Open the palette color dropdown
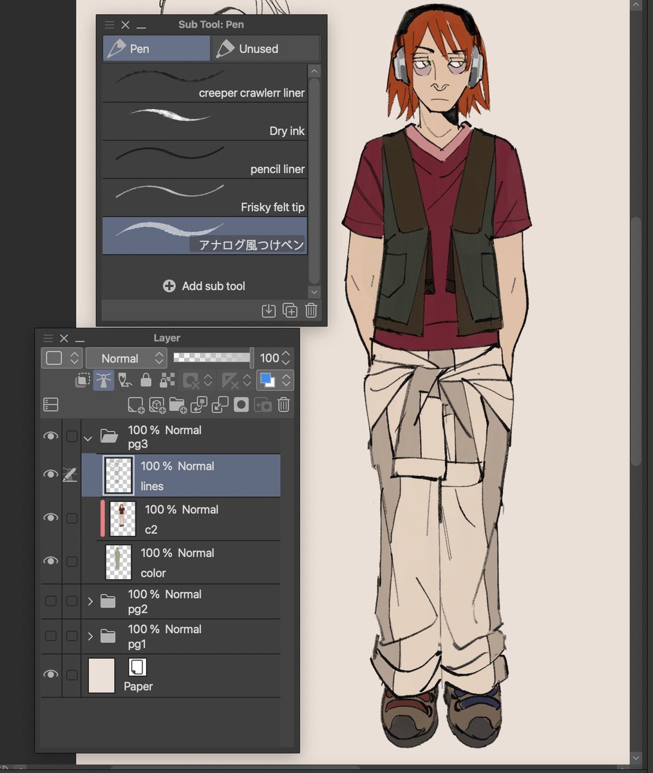This screenshot has width=653, height=773. (x=62, y=358)
